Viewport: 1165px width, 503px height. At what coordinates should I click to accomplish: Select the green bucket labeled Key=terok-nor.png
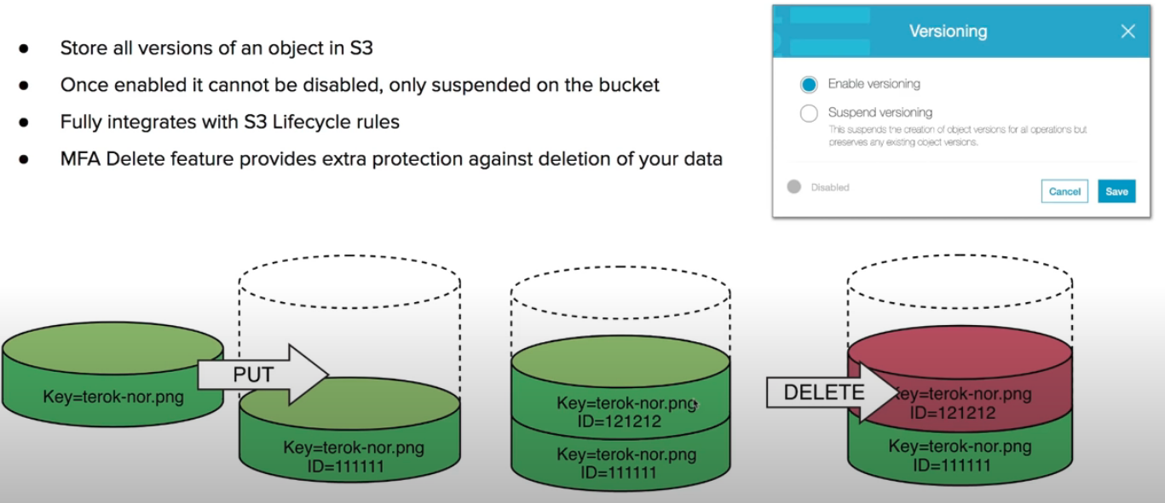coord(109,373)
